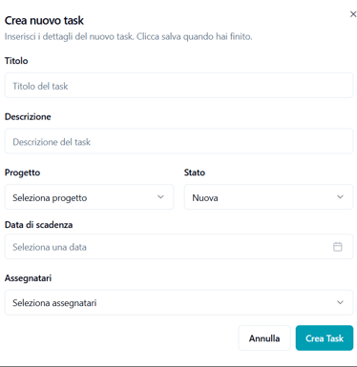
Task: Click chevron arrow in Stato Nuova box
Action: 340,197
